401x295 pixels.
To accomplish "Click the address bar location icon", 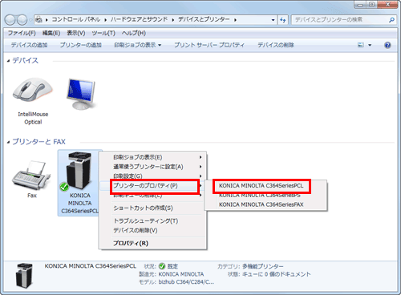I will 38,19.
